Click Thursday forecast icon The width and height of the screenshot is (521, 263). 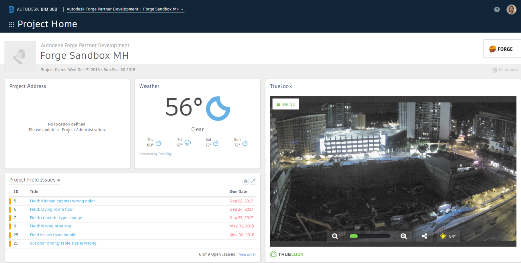point(159,143)
